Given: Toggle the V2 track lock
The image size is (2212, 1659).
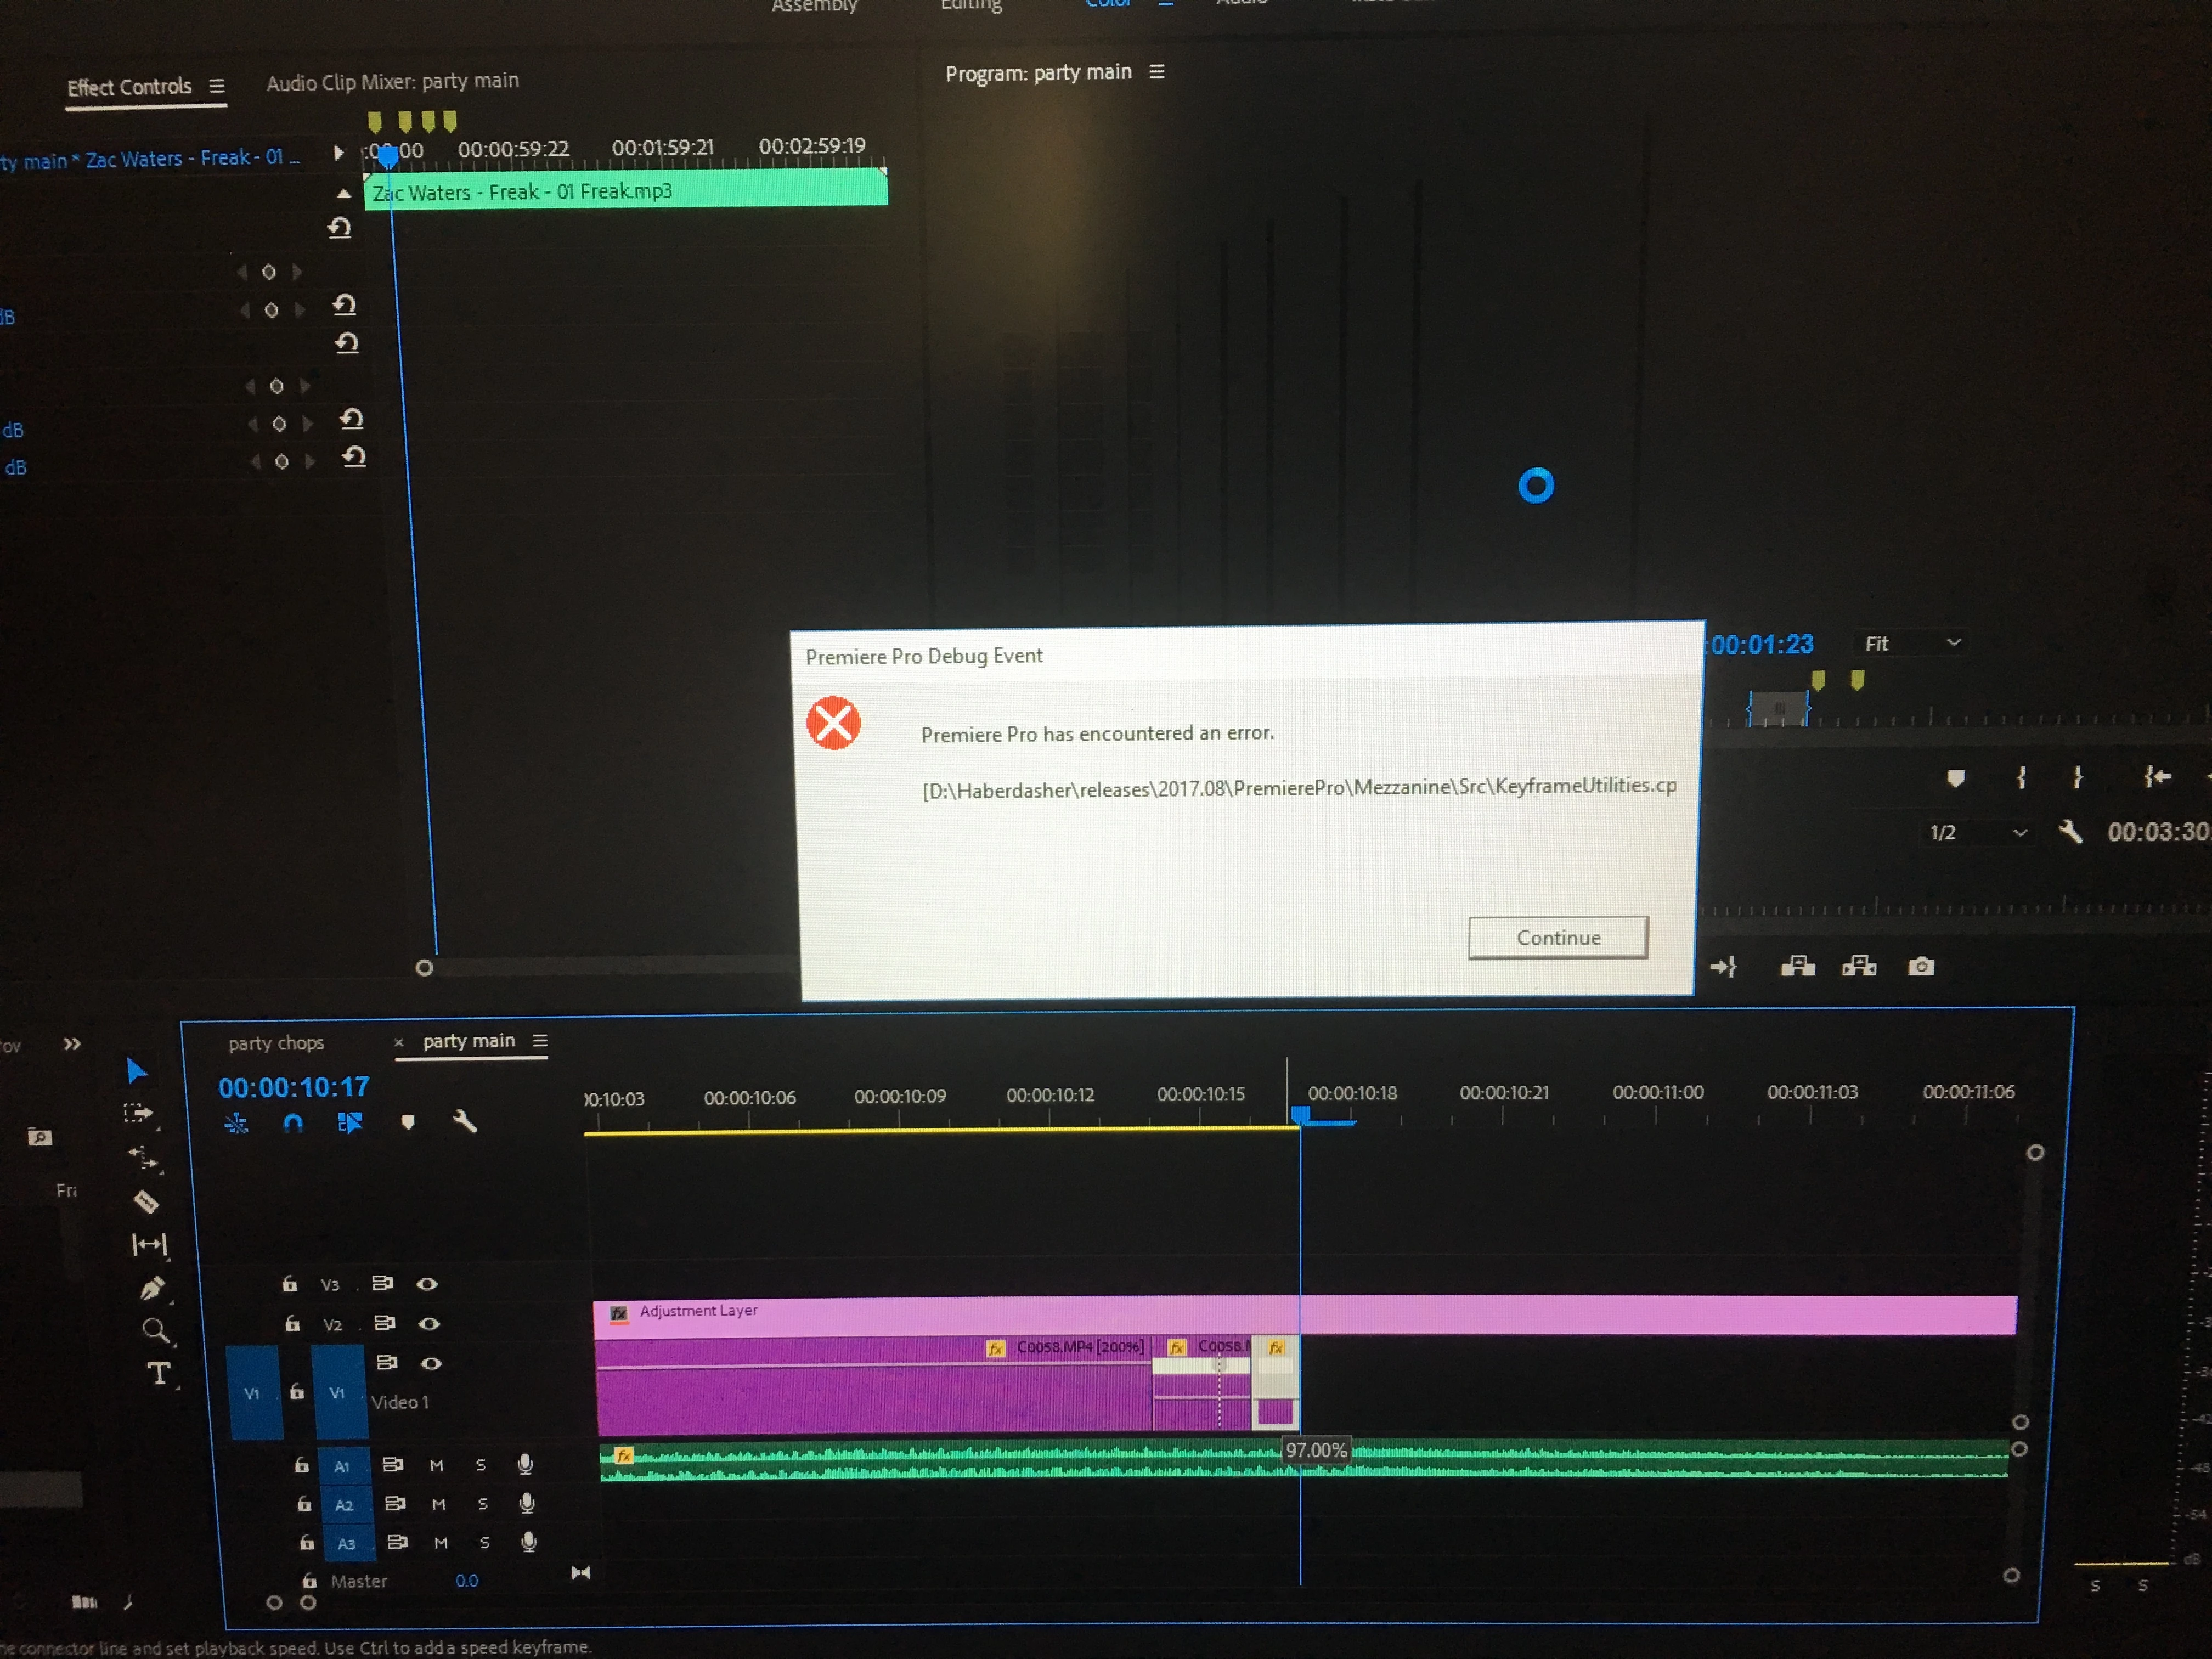Looking at the screenshot, I should (x=292, y=1324).
